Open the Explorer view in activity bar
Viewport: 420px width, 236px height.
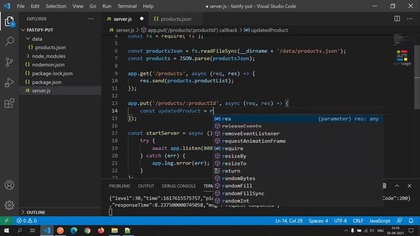click(x=9, y=21)
